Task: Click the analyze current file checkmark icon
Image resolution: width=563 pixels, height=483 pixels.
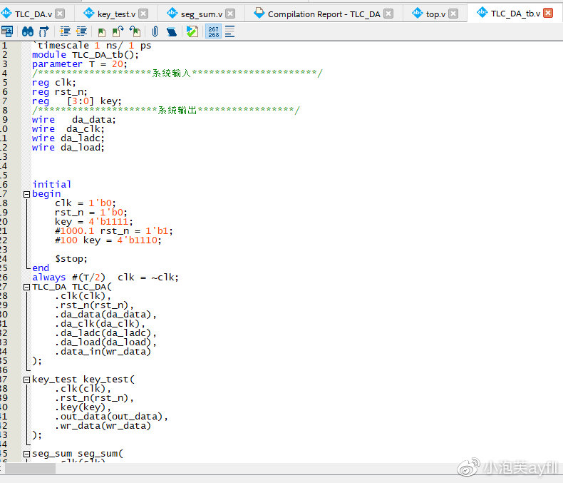Action: (192, 31)
